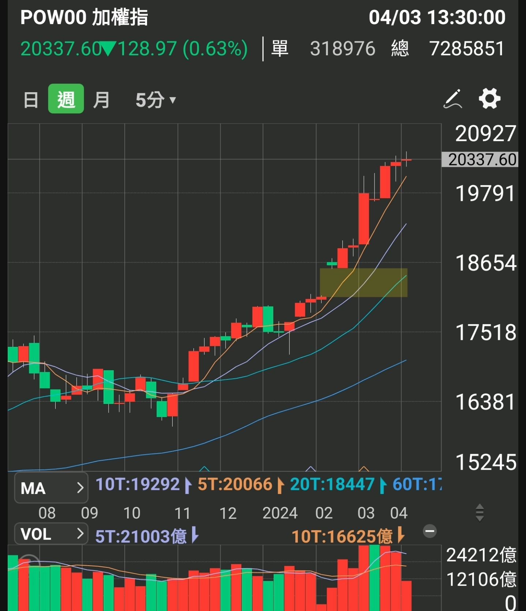
Task: Click the green 20337.60 last price in header
Action: pyautogui.click(x=61, y=49)
